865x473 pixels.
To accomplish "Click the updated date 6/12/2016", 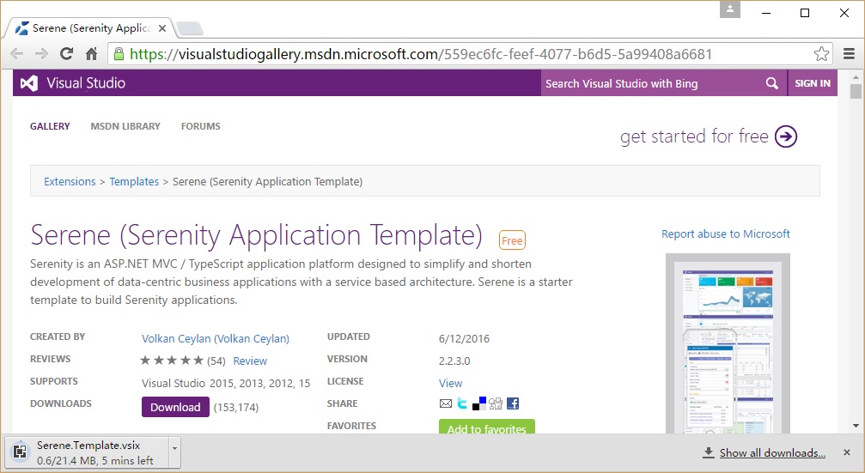I will 464,338.
